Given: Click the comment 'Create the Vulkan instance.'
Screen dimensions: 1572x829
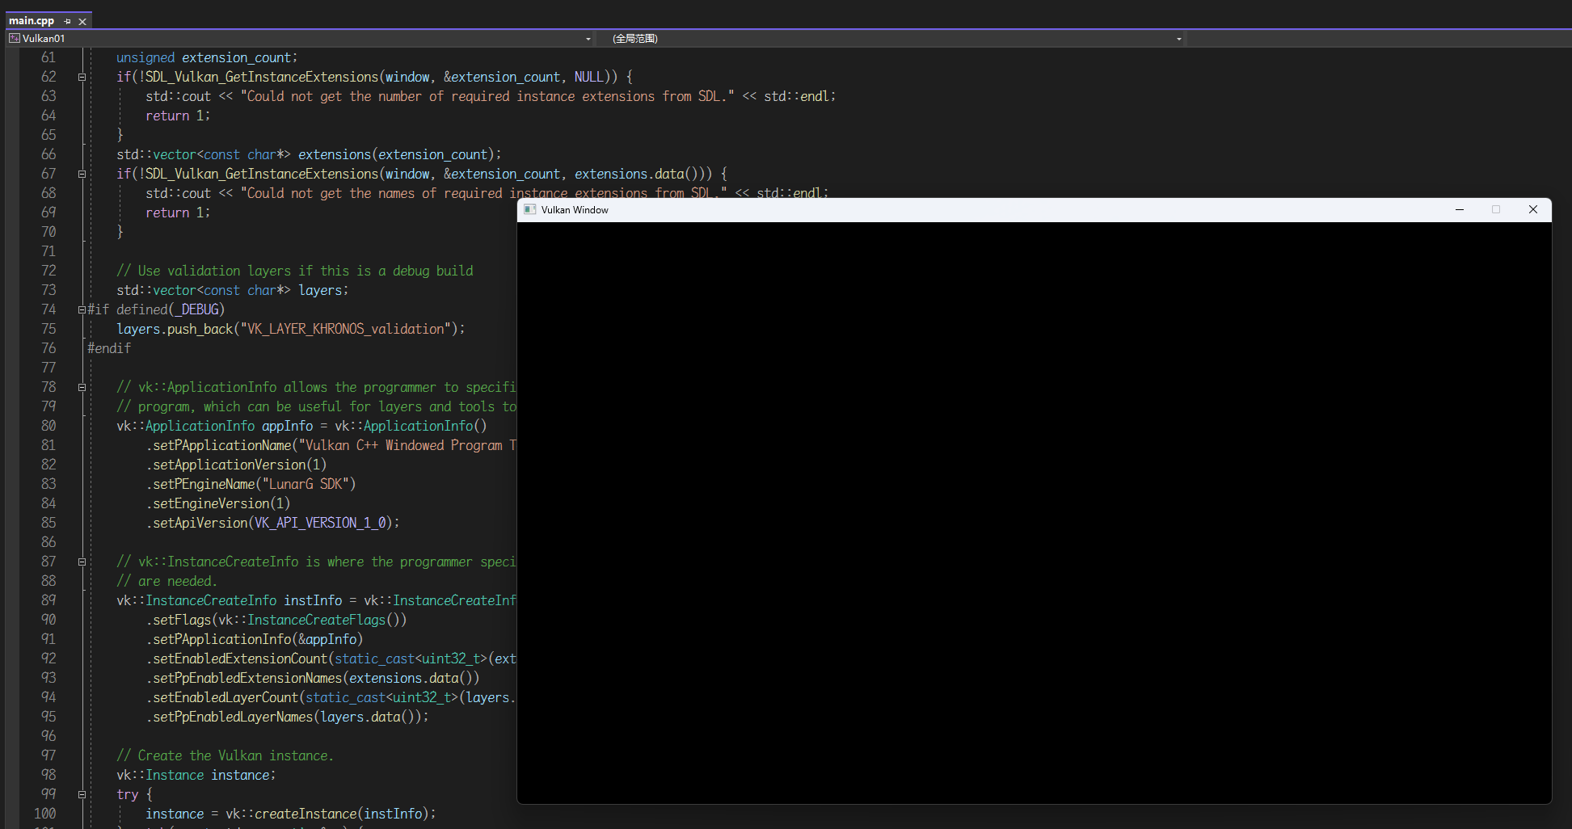Looking at the screenshot, I should (225, 756).
